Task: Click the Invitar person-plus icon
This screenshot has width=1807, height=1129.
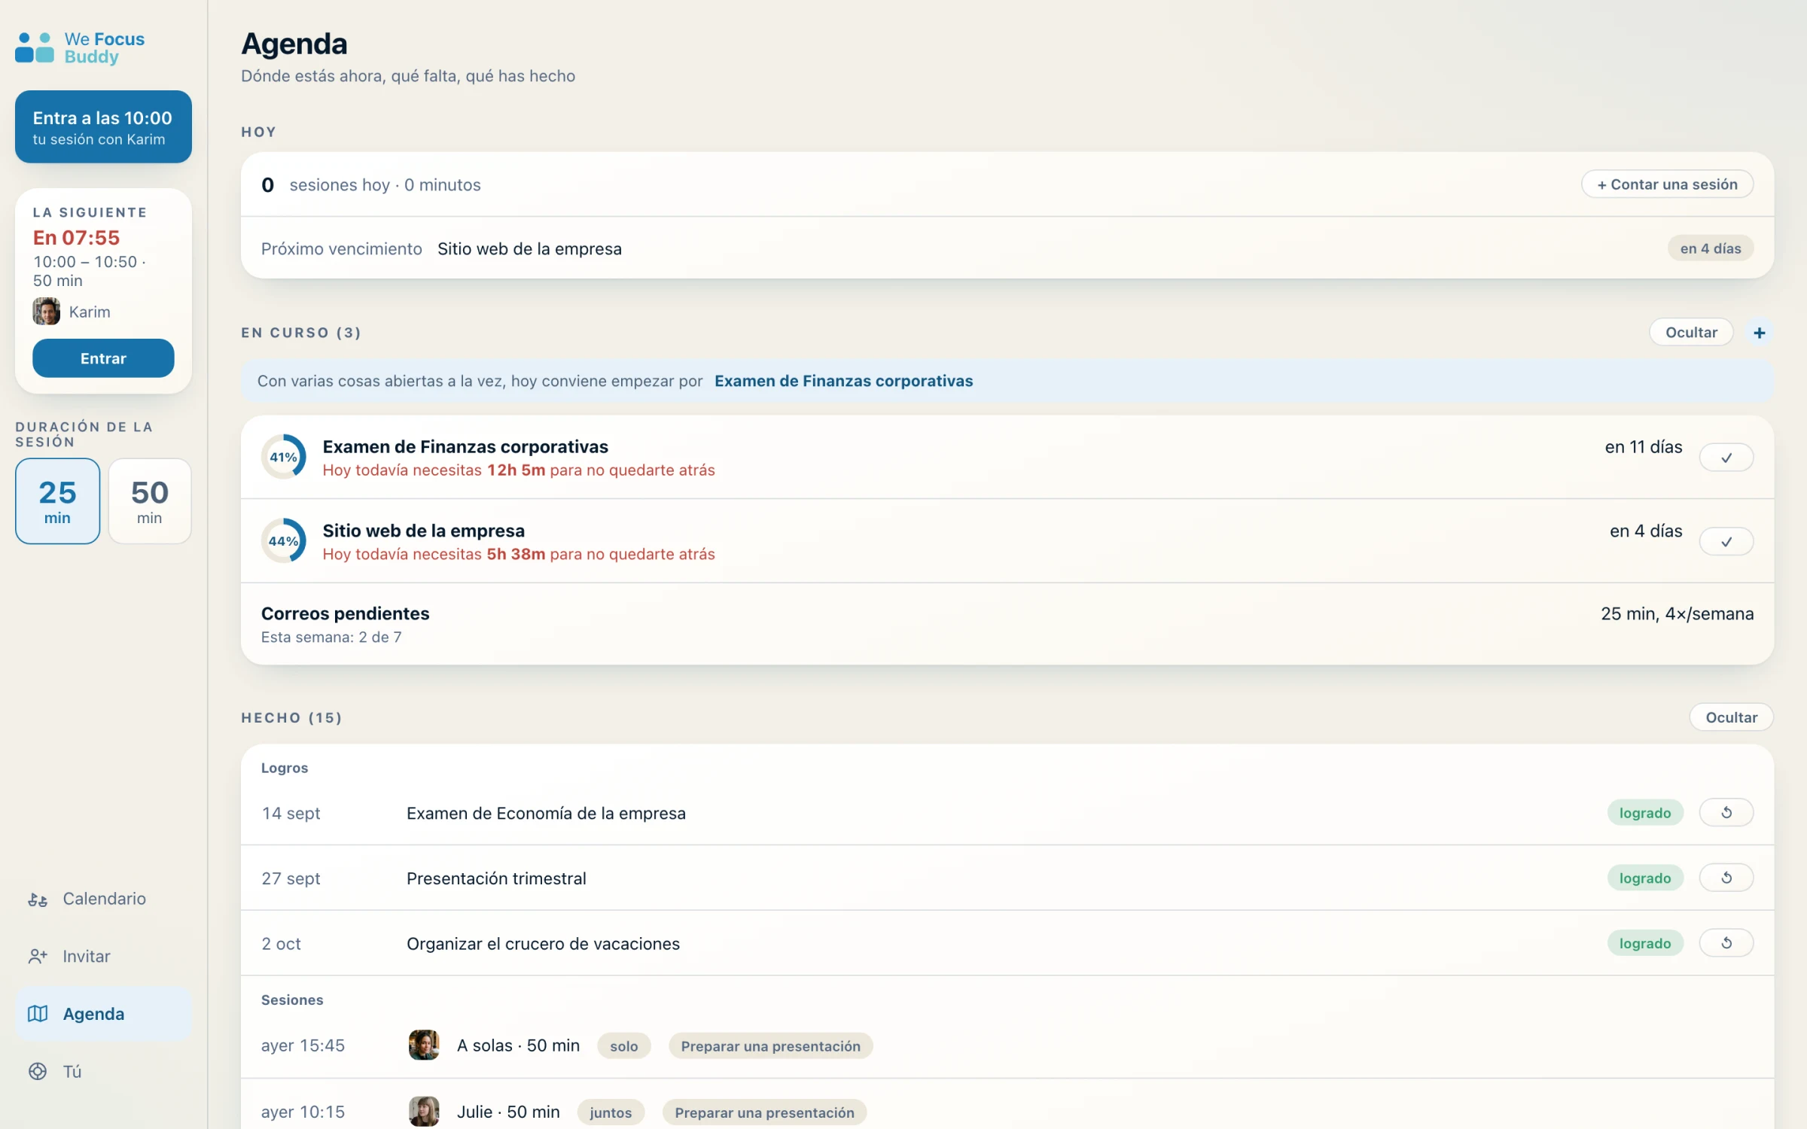Action: (x=38, y=956)
